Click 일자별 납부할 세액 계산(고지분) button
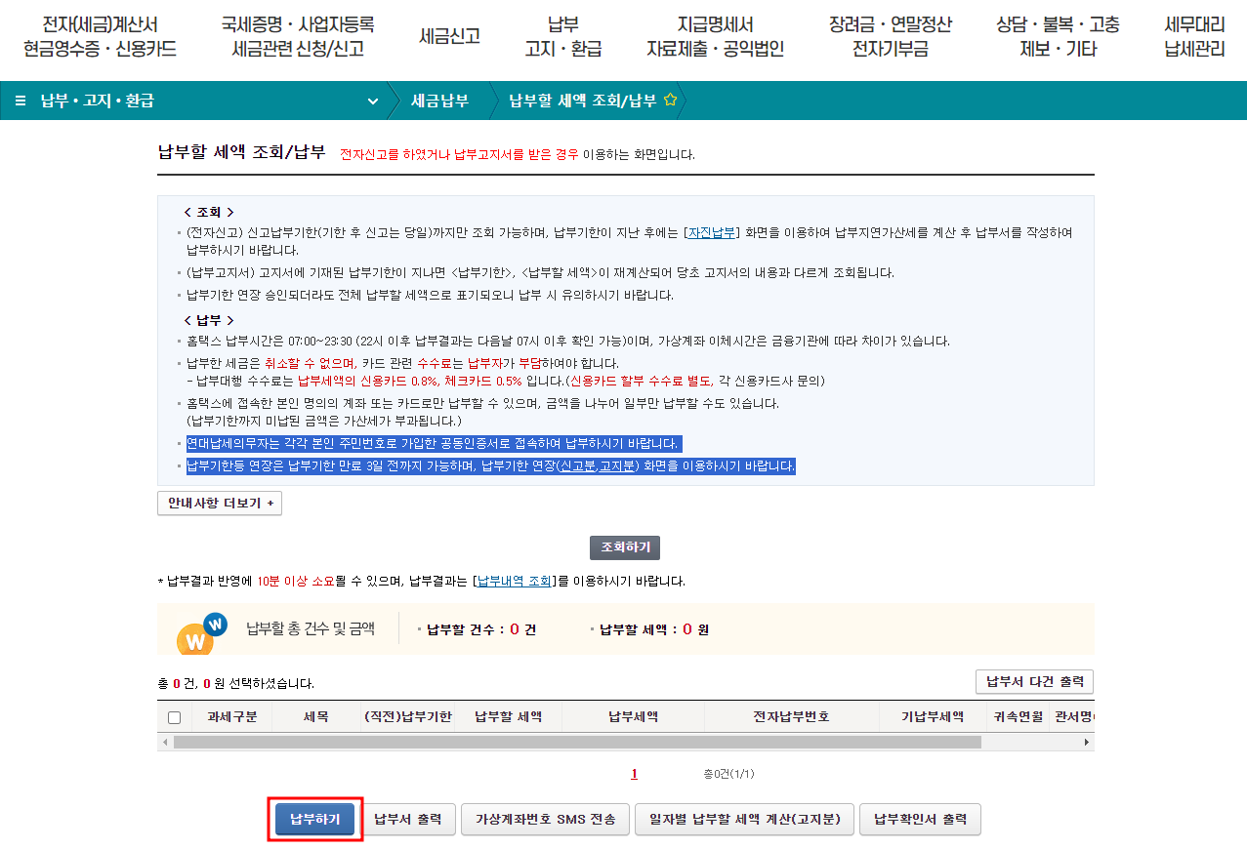 (x=744, y=820)
